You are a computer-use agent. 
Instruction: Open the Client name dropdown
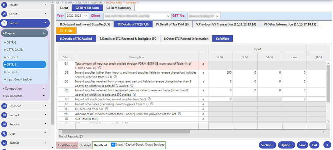pos(136,16)
